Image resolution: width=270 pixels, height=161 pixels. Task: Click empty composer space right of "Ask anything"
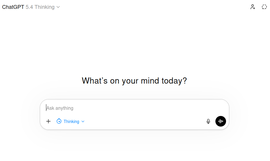click(x=148, y=108)
